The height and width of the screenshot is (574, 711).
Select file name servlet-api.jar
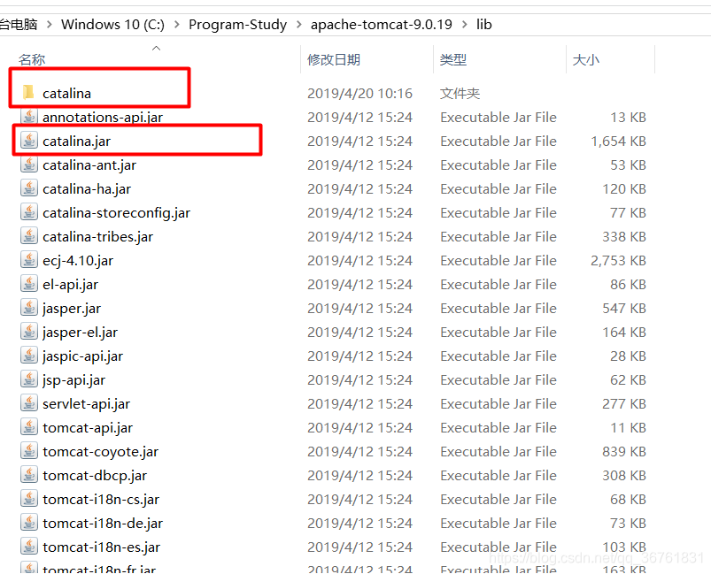coord(86,404)
